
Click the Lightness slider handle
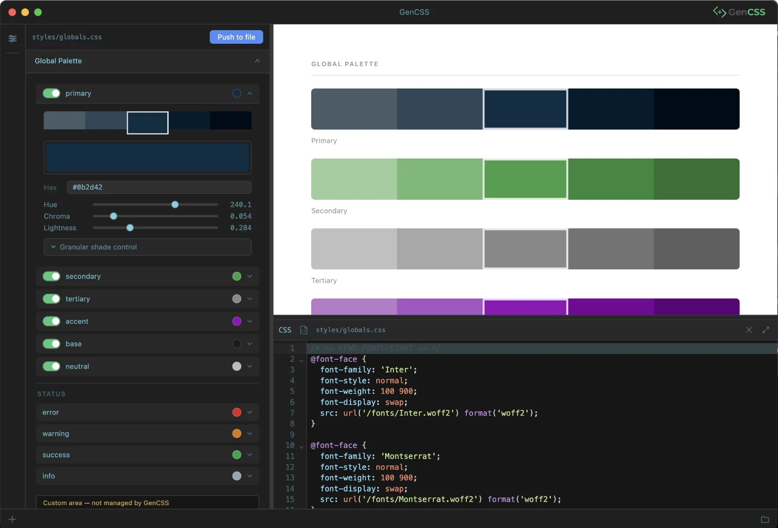130,228
